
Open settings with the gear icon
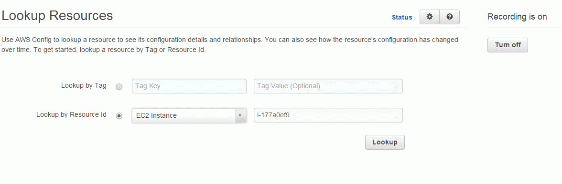pyautogui.click(x=430, y=17)
